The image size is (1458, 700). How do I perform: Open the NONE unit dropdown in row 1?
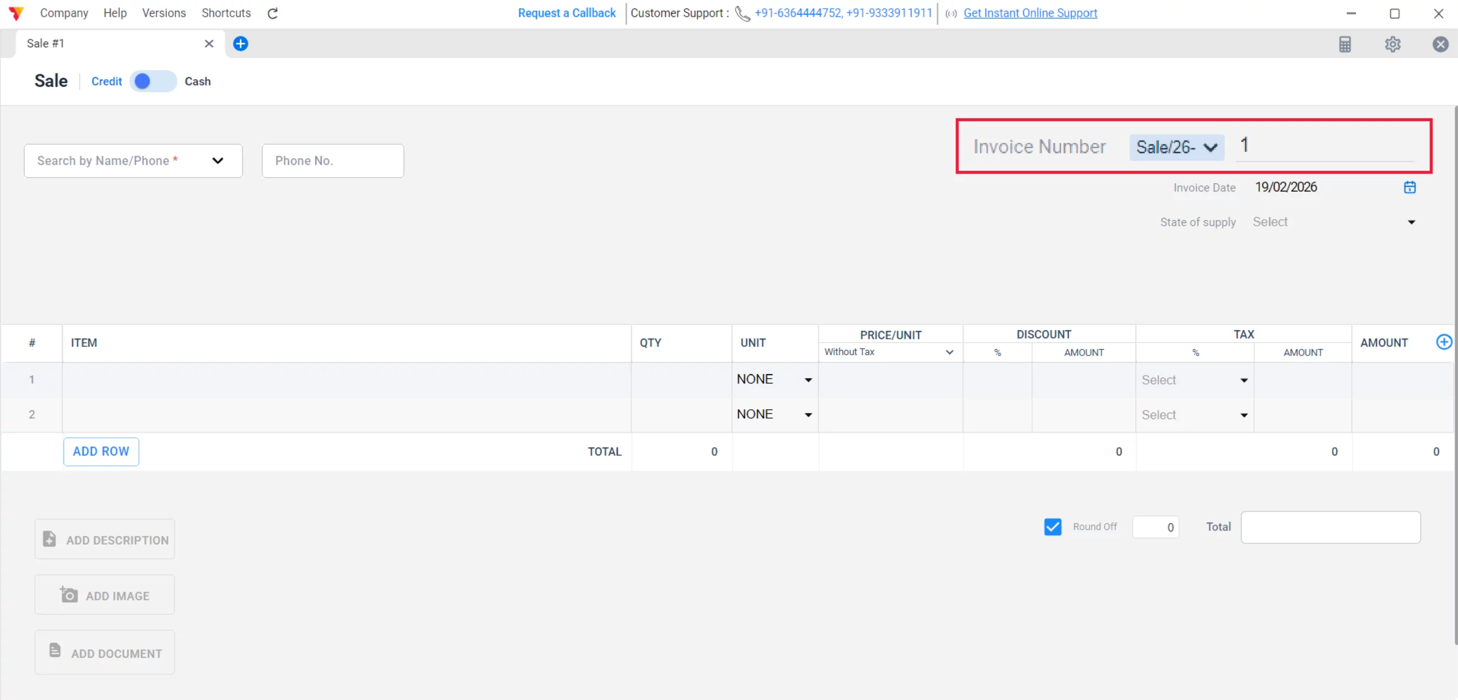774,380
